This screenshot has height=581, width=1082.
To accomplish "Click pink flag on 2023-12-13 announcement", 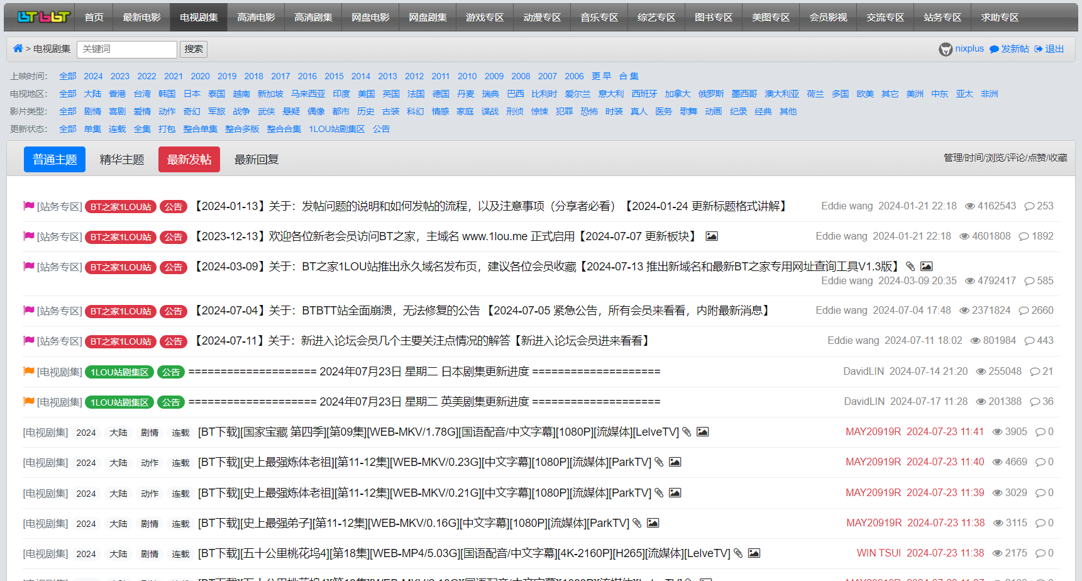I will (29, 236).
